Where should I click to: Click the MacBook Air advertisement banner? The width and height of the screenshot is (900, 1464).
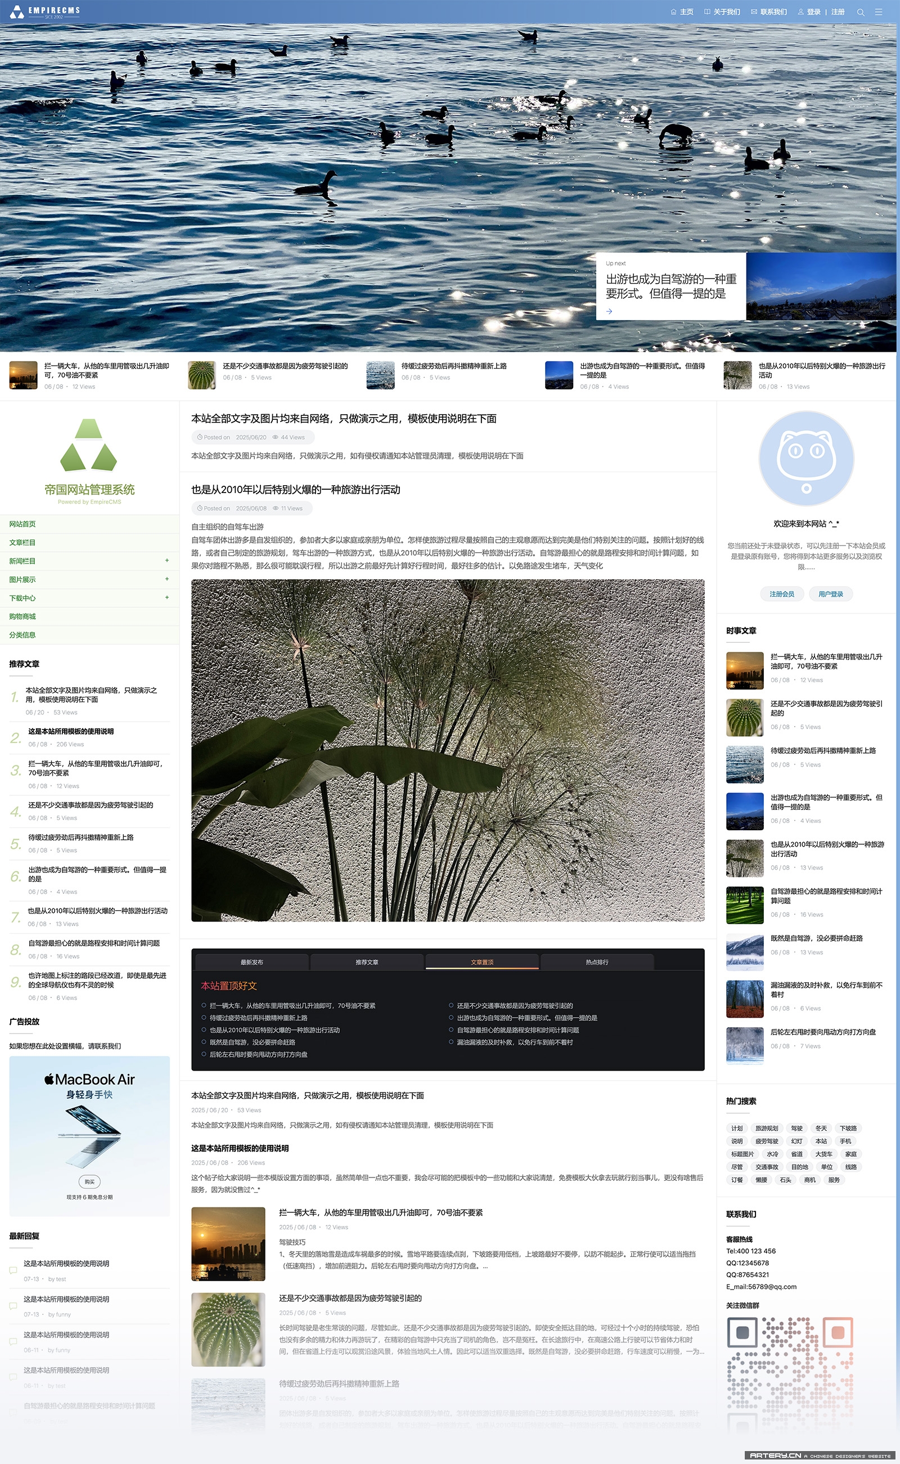[x=89, y=1136]
